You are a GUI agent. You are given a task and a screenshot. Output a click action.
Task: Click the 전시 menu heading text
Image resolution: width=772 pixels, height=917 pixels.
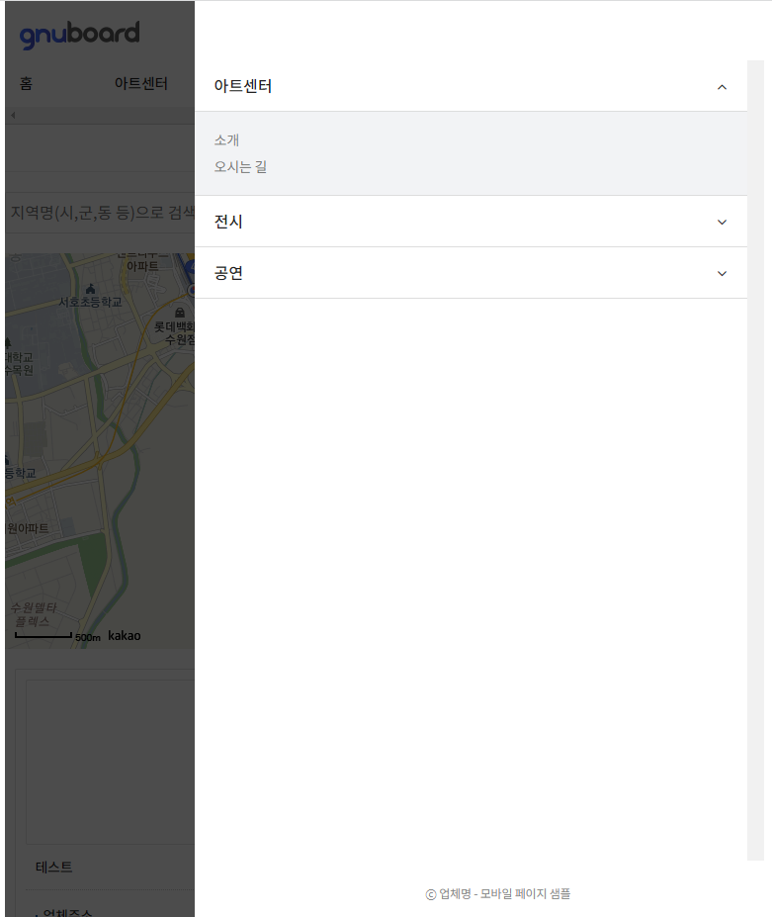228,222
